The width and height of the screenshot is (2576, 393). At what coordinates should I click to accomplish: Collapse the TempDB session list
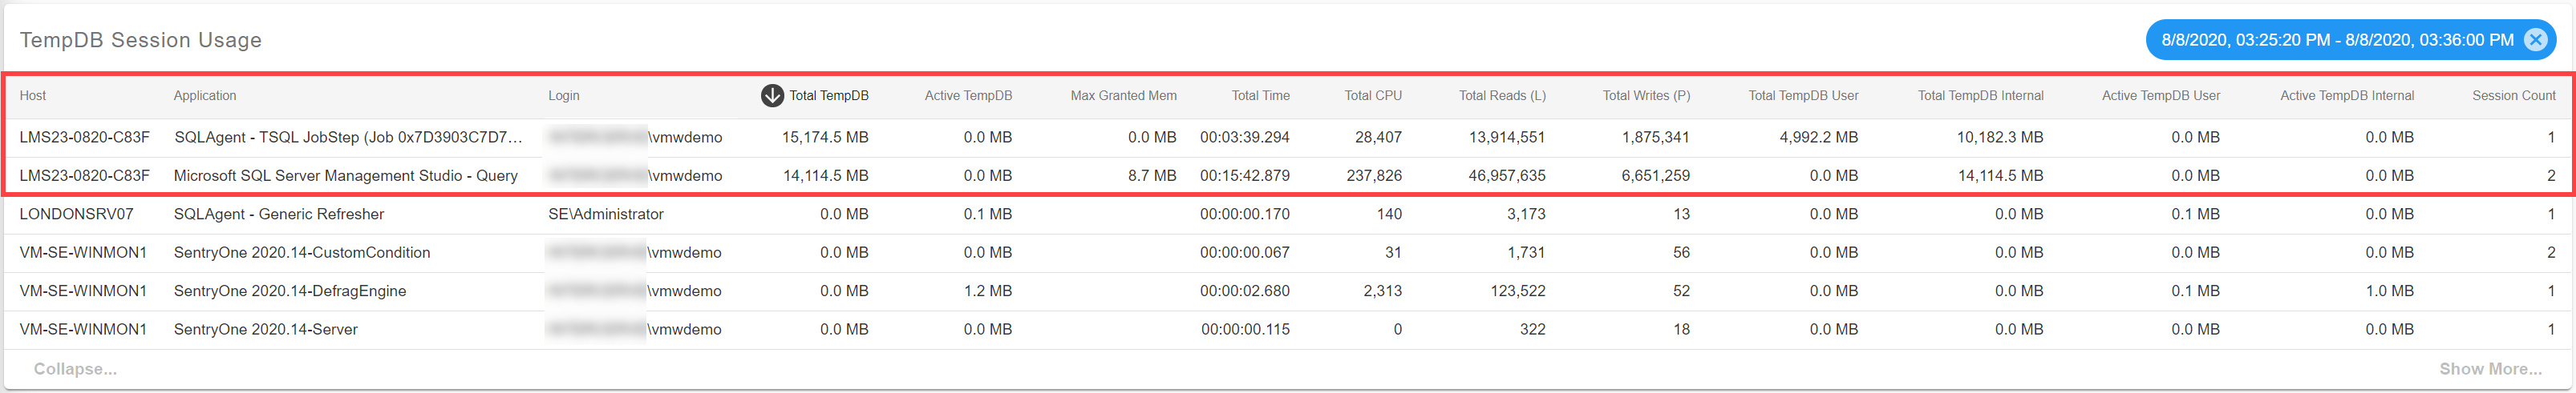coord(75,369)
